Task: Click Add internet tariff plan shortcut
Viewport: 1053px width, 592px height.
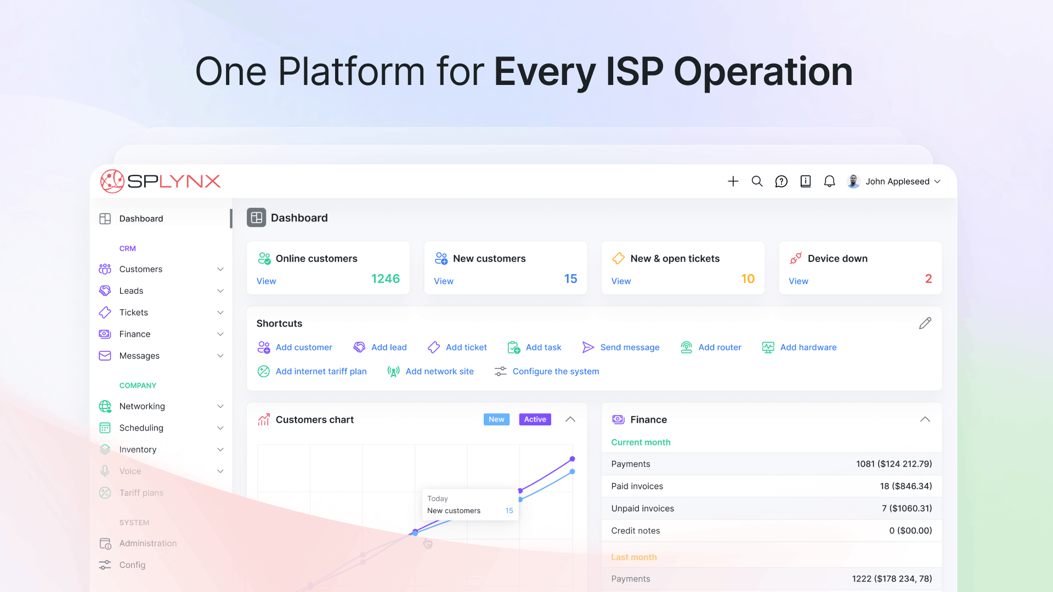Action: pyautogui.click(x=321, y=372)
